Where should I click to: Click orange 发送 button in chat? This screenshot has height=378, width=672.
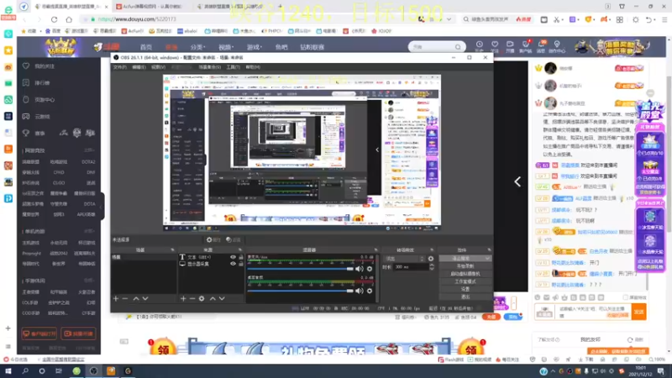click(638, 312)
